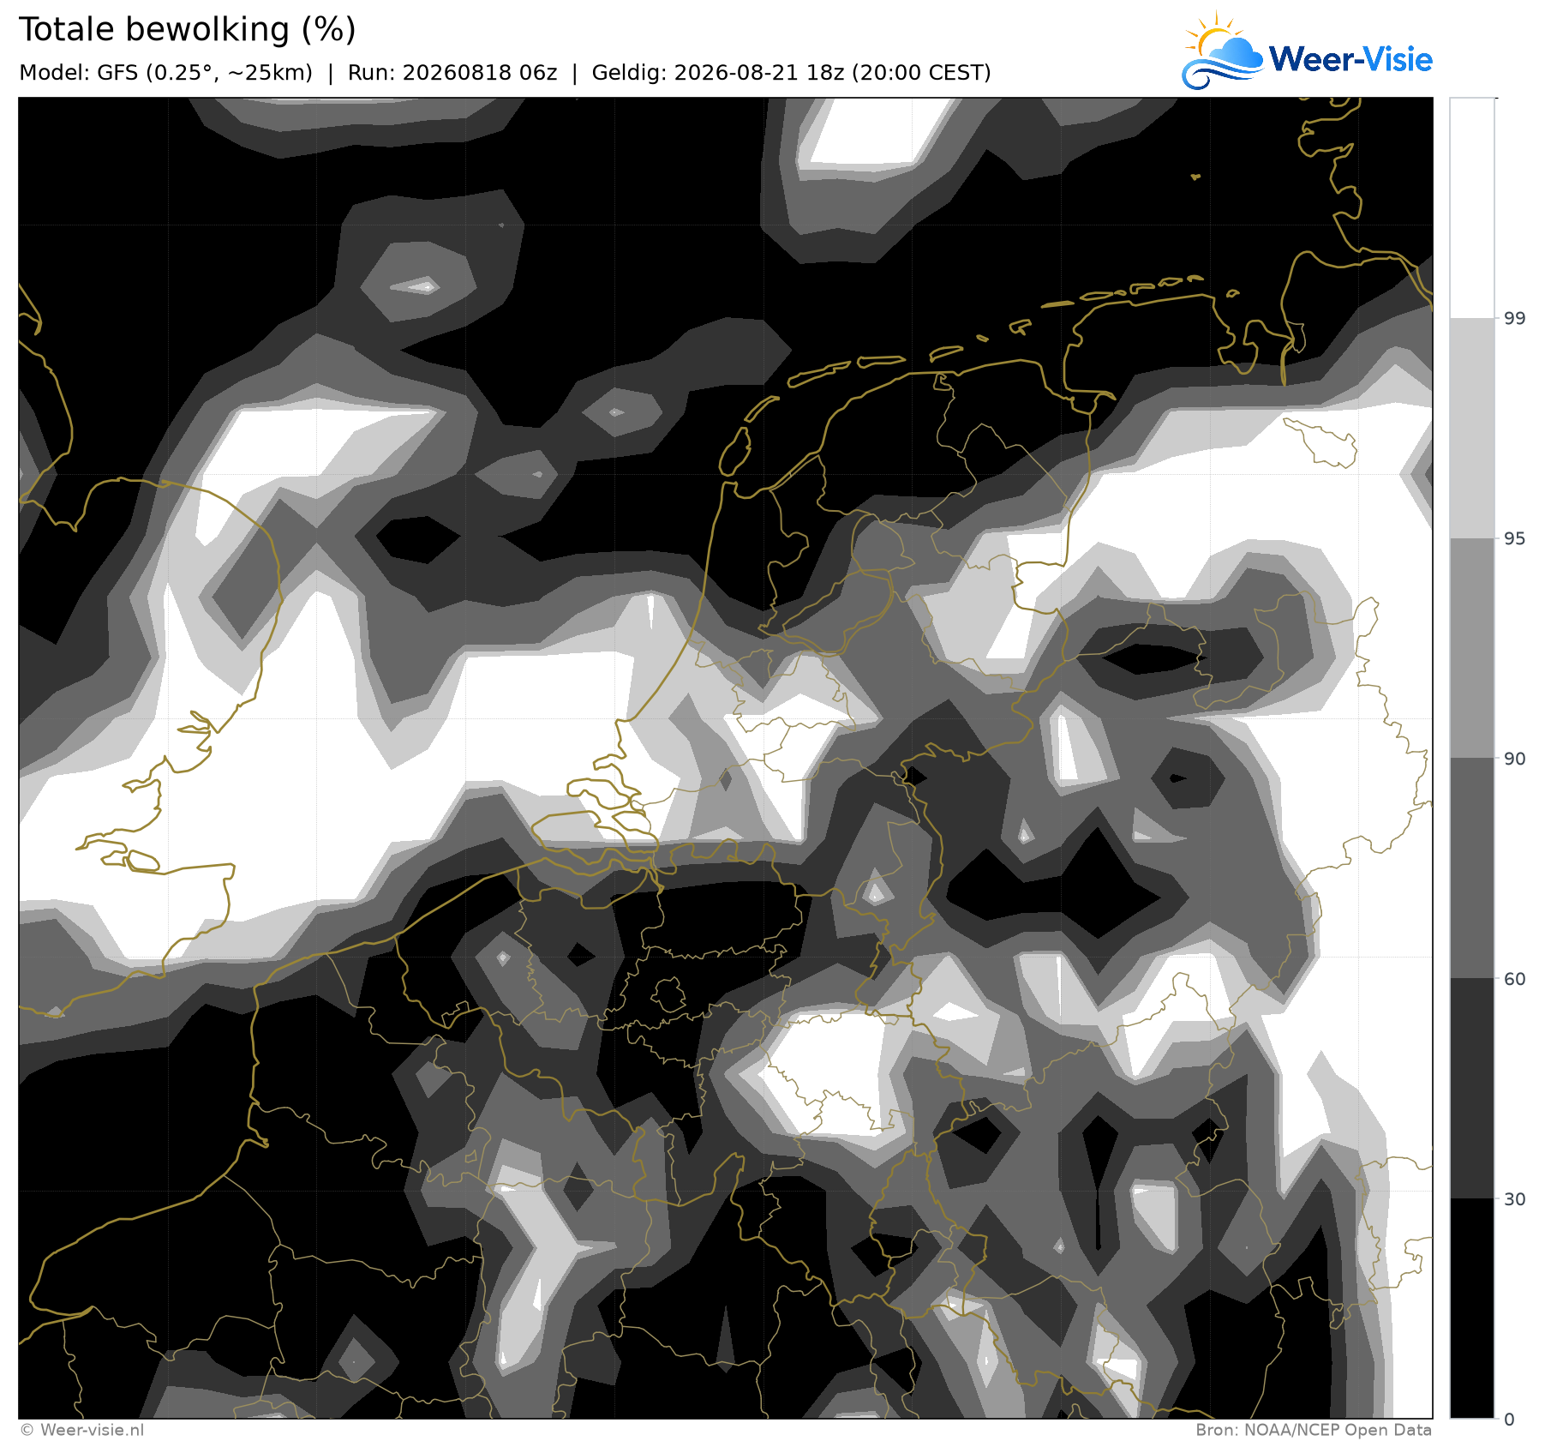Click the 60 tick label on colorbar

1515,979
